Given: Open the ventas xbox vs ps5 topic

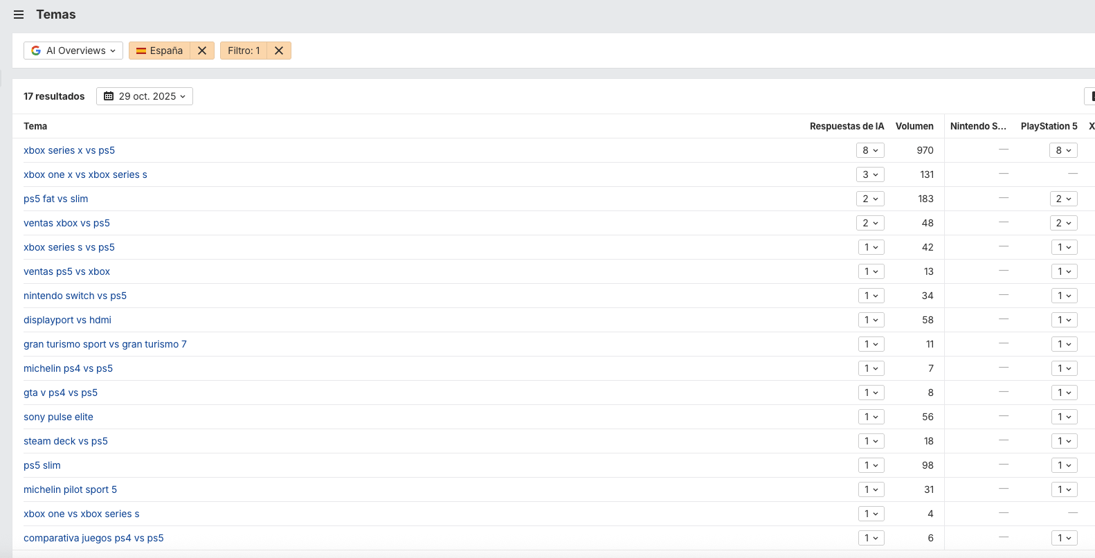Looking at the screenshot, I should [x=66, y=223].
